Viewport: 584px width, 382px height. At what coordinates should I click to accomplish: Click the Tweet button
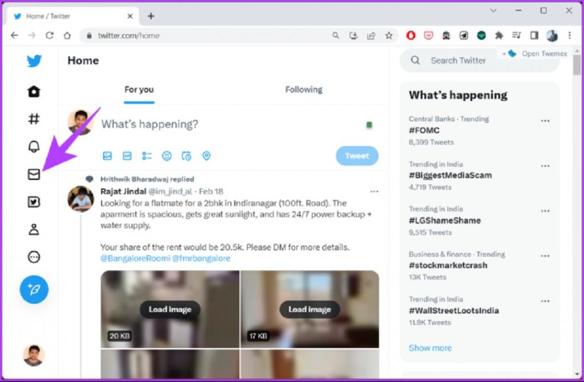click(x=357, y=156)
